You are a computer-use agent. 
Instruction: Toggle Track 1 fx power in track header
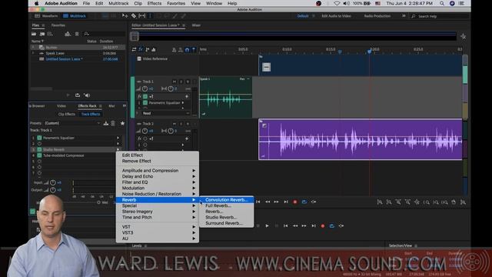click(145, 96)
